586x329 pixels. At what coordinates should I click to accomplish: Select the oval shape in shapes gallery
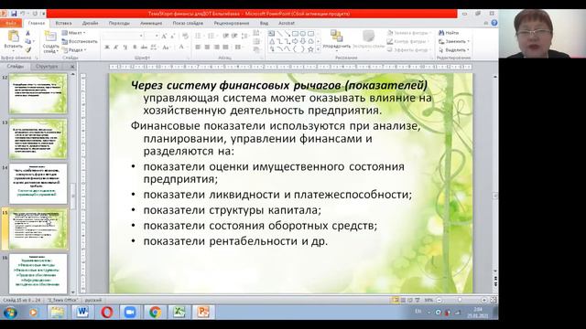coord(303,34)
